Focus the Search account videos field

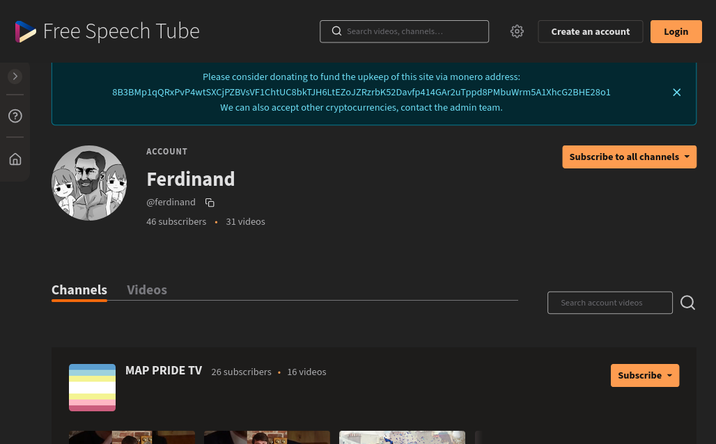(609, 303)
